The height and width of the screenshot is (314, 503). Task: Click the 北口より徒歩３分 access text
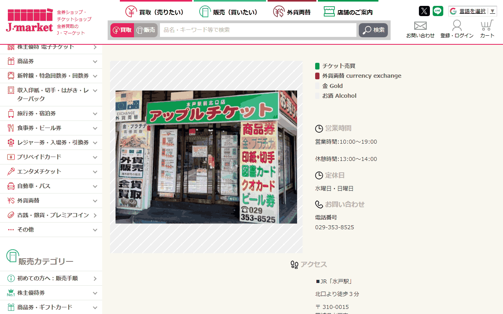337,294
